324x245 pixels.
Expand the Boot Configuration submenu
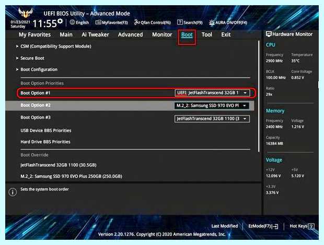tap(37, 69)
